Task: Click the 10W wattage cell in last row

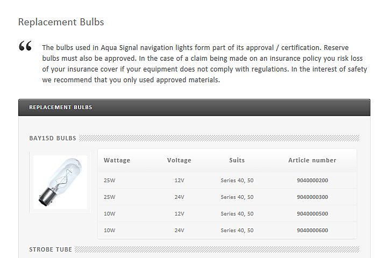Action: [110, 231]
